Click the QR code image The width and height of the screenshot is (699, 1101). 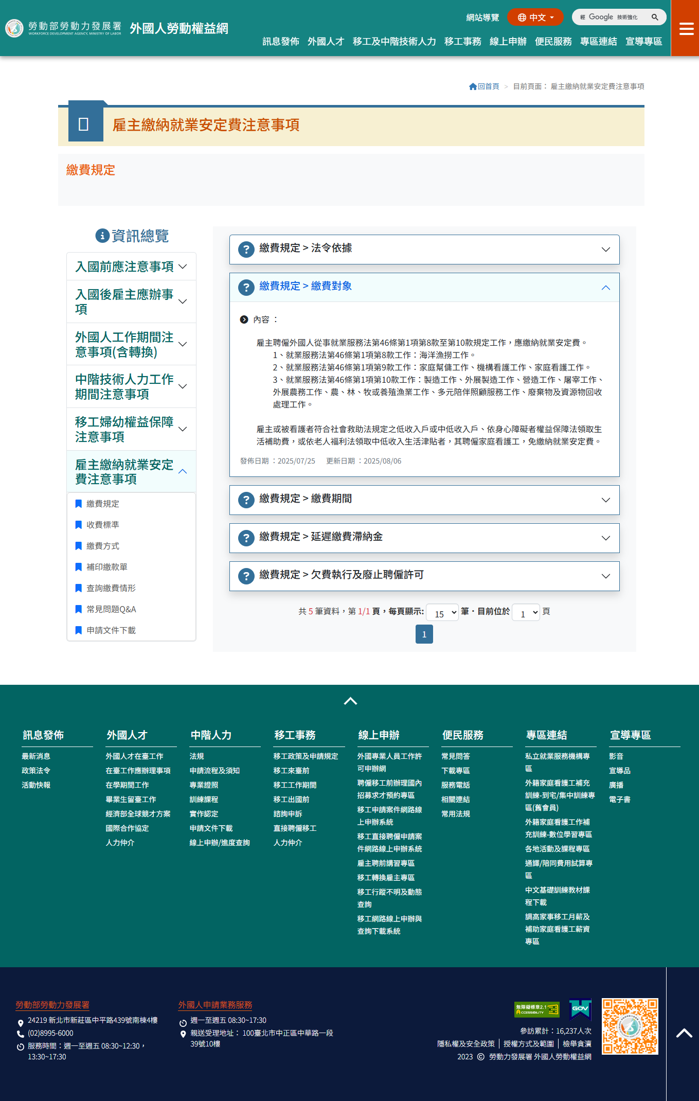click(630, 1026)
